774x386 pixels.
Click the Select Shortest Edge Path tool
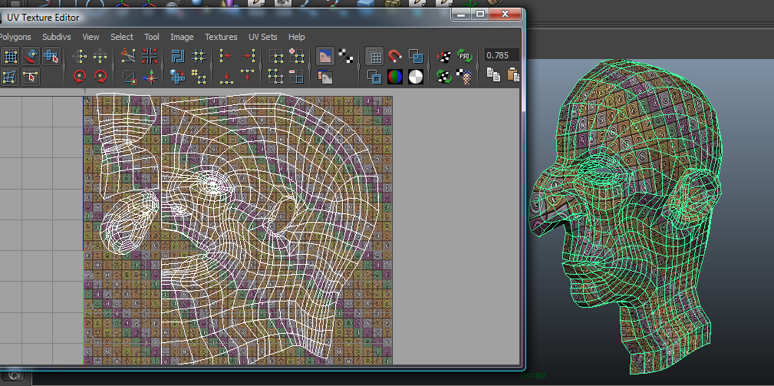point(31,76)
